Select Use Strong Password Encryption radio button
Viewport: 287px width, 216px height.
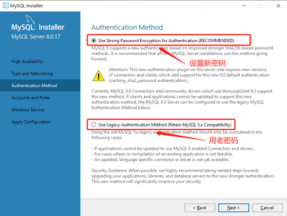[x=94, y=40]
